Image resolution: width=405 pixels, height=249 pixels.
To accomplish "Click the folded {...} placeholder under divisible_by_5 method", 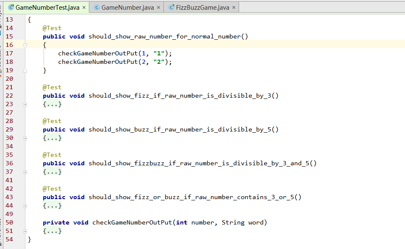I will click(52, 138).
